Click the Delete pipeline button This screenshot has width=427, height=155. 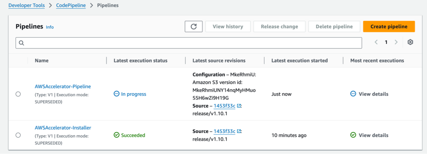point(334,27)
